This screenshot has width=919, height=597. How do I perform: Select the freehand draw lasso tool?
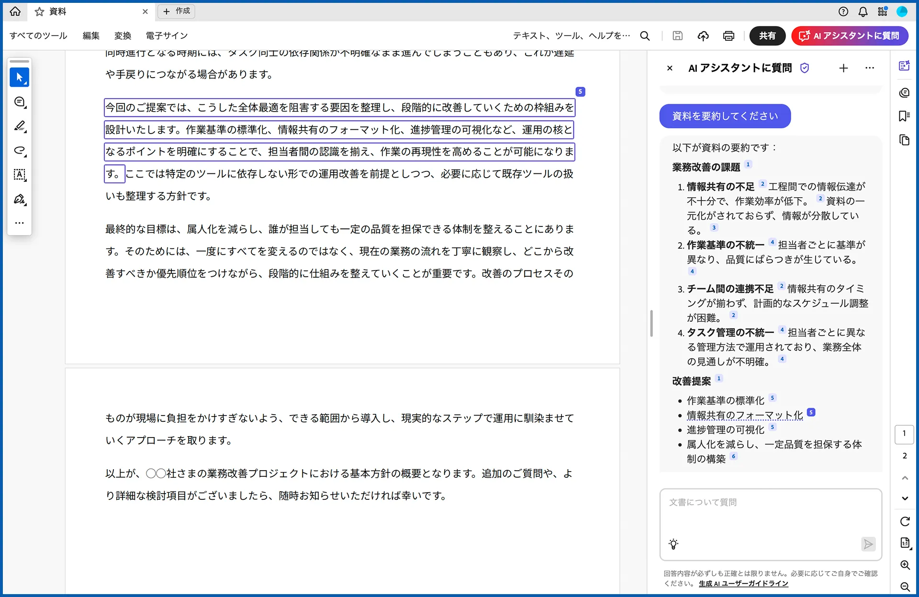coord(19,150)
